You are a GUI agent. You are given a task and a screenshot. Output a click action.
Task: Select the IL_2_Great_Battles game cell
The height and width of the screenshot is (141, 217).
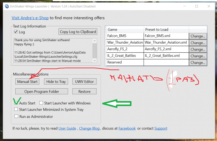(x=125, y=56)
